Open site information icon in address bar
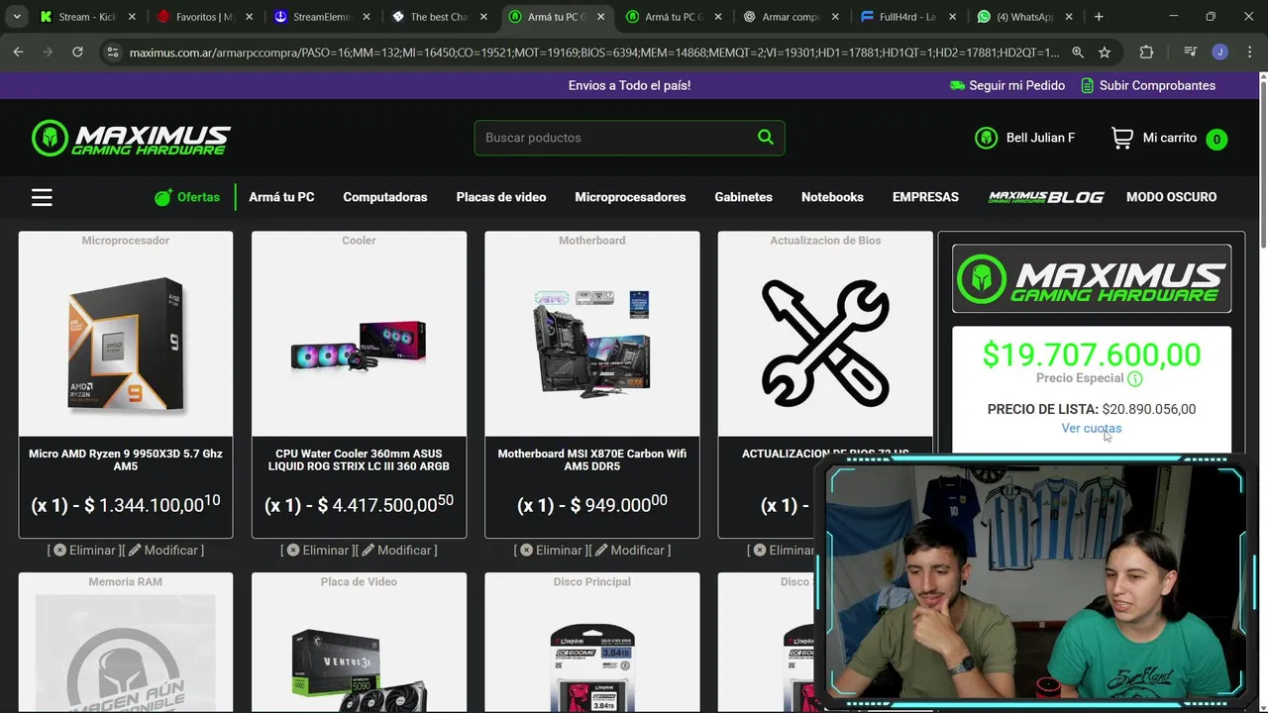The width and height of the screenshot is (1268, 713). (112, 51)
